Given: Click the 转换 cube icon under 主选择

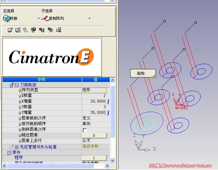Looking at the screenshot, I should pos(7,18).
